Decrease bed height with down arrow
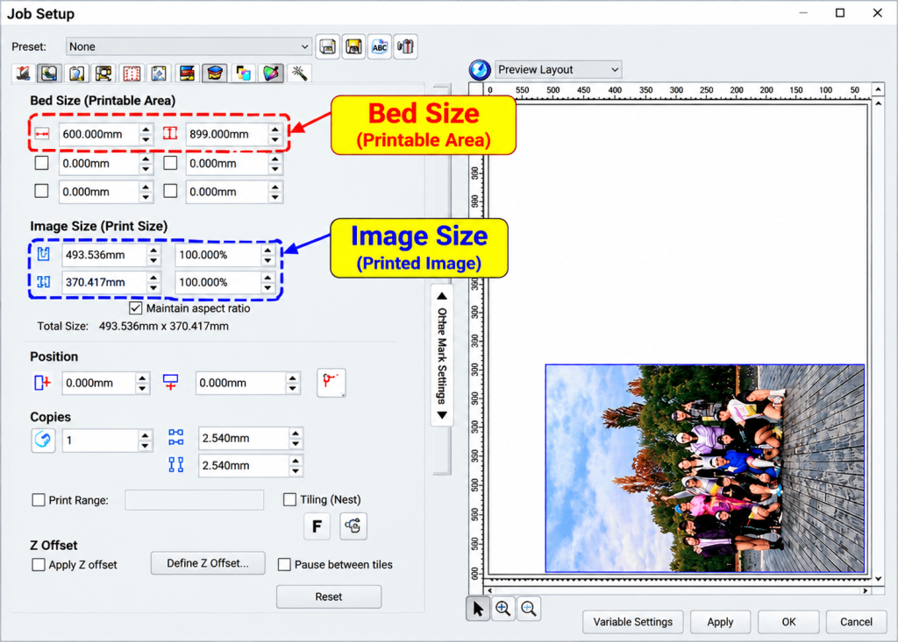Screen dimensions: 898x642 tap(274, 139)
